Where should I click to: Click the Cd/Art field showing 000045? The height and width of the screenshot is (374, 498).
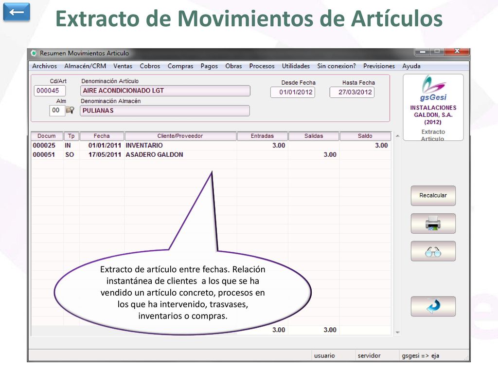click(x=50, y=91)
